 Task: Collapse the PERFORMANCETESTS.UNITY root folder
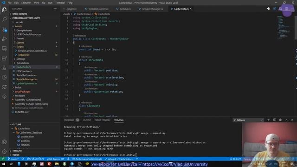point(26,18)
